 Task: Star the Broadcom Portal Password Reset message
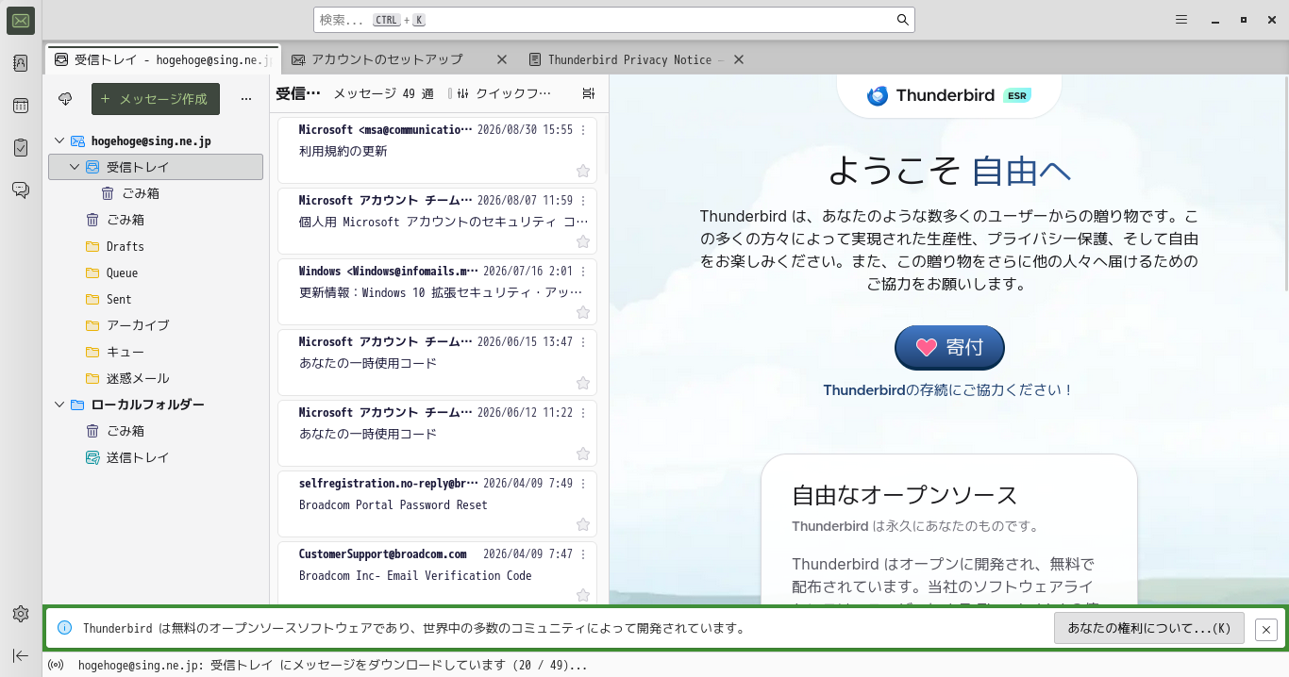click(x=583, y=524)
